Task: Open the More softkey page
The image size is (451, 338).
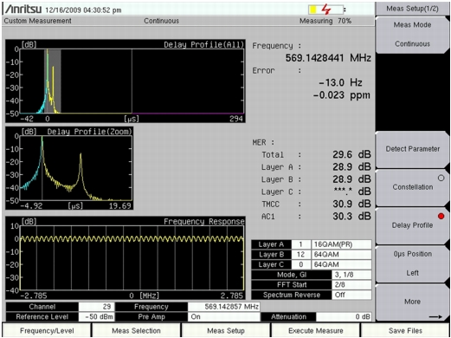Action: [x=412, y=302]
